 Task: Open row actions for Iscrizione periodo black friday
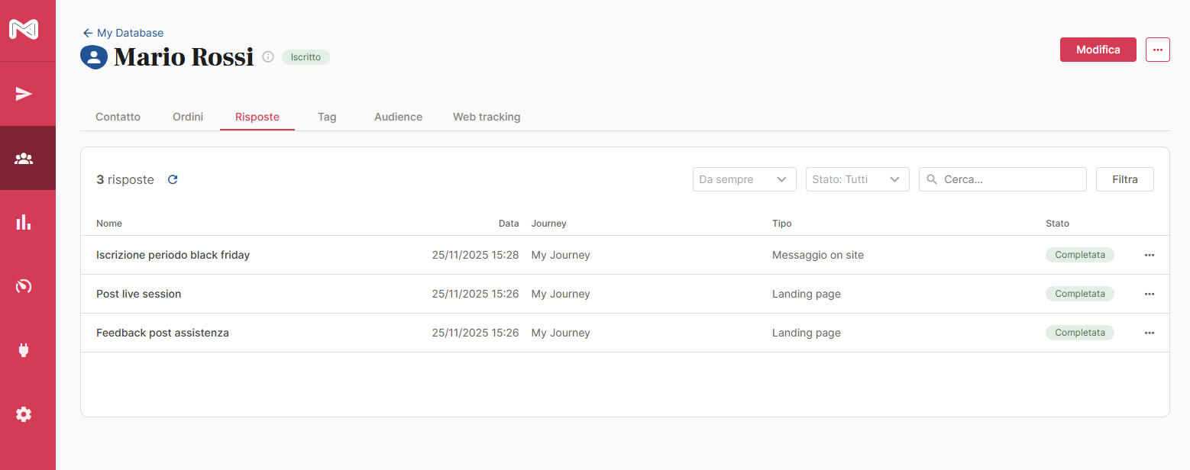point(1149,255)
